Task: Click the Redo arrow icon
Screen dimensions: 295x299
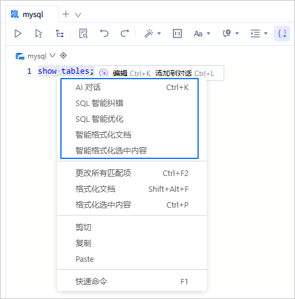Action: 125,33
